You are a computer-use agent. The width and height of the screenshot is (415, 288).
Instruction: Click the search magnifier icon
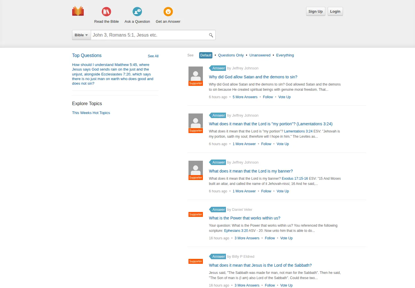pos(211,35)
